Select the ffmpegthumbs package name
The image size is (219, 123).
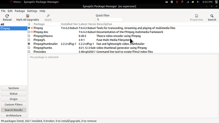tap(43, 48)
